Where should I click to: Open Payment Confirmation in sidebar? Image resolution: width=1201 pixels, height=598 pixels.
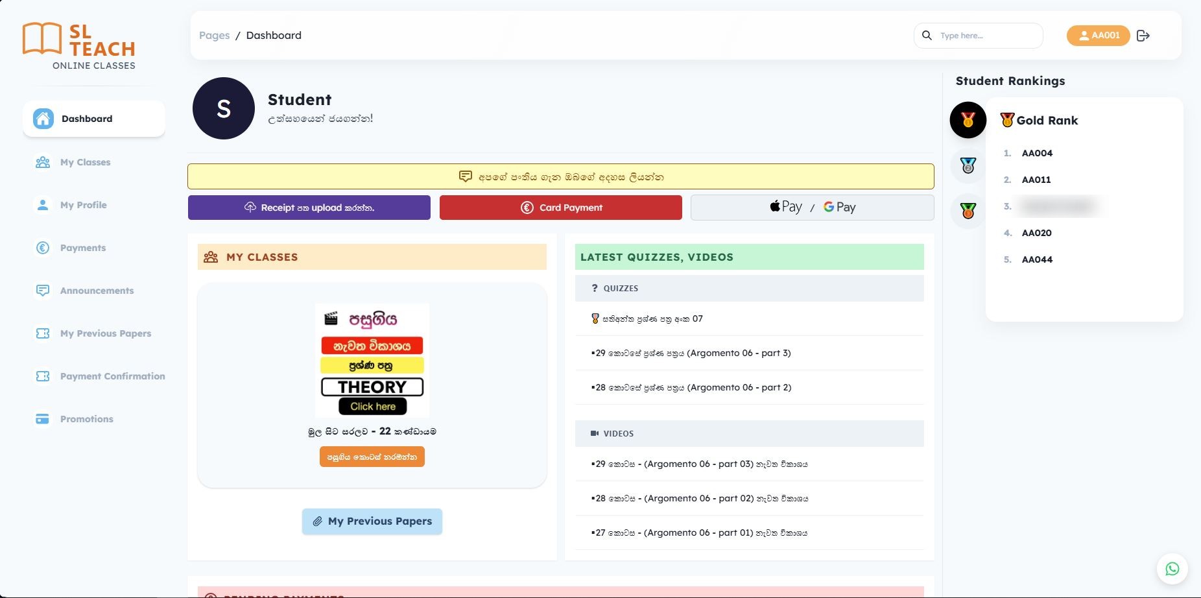pyautogui.click(x=94, y=376)
